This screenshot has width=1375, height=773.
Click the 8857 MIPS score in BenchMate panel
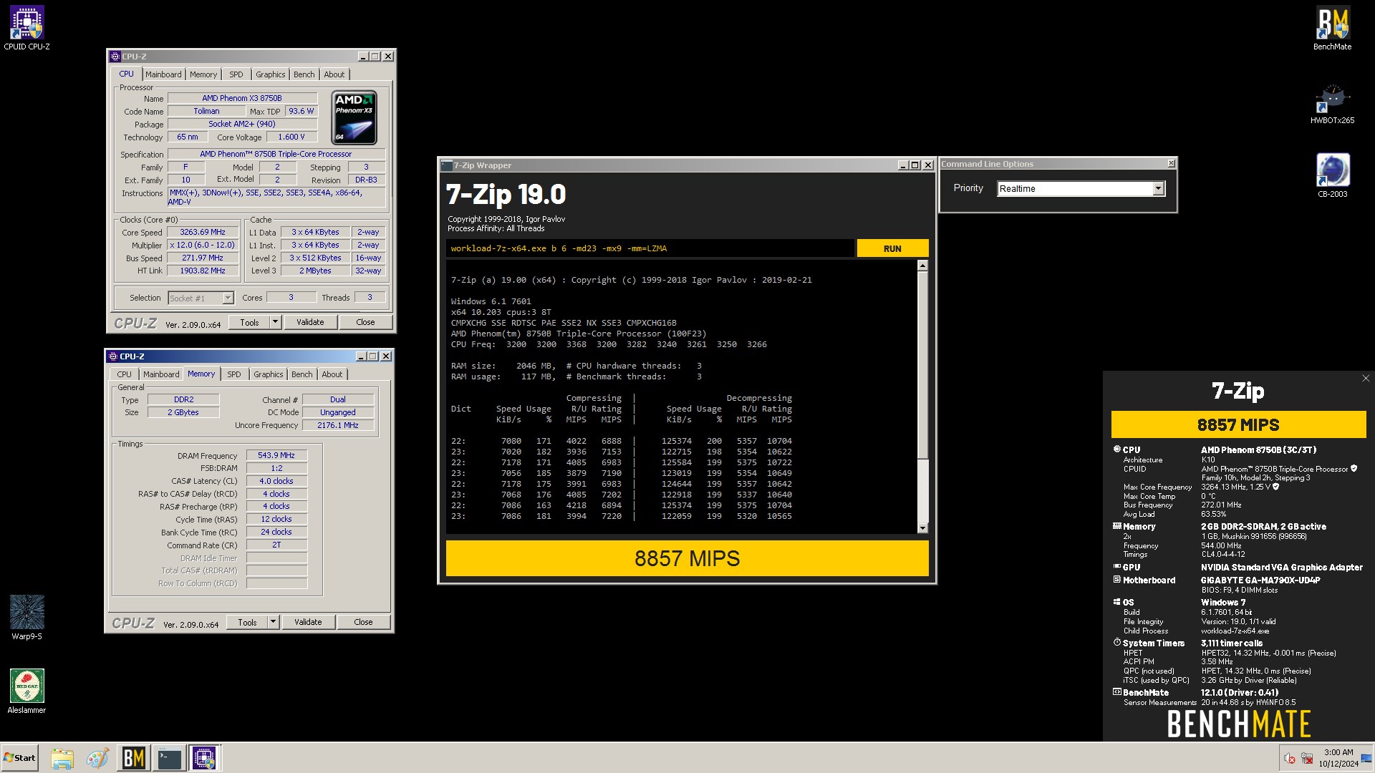[1238, 424]
